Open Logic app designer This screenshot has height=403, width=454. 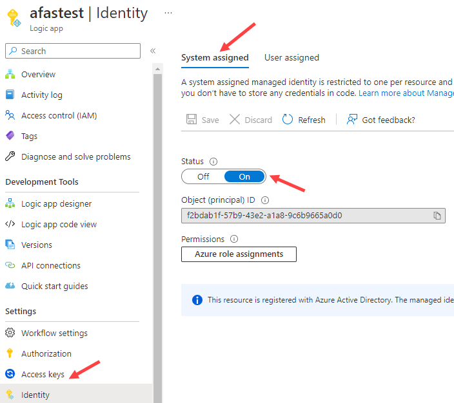click(57, 203)
